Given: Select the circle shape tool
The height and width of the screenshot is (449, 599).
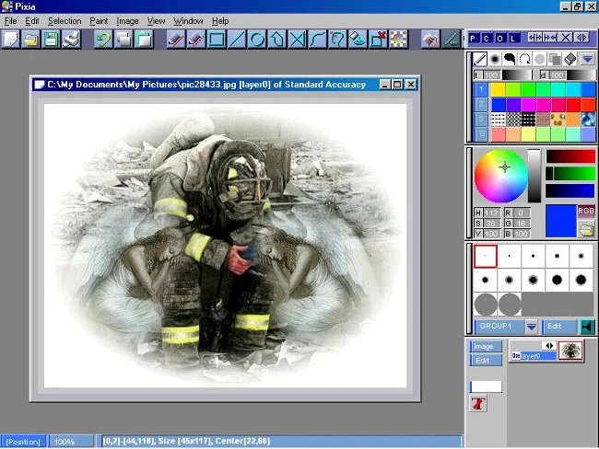Looking at the screenshot, I should (x=257, y=39).
